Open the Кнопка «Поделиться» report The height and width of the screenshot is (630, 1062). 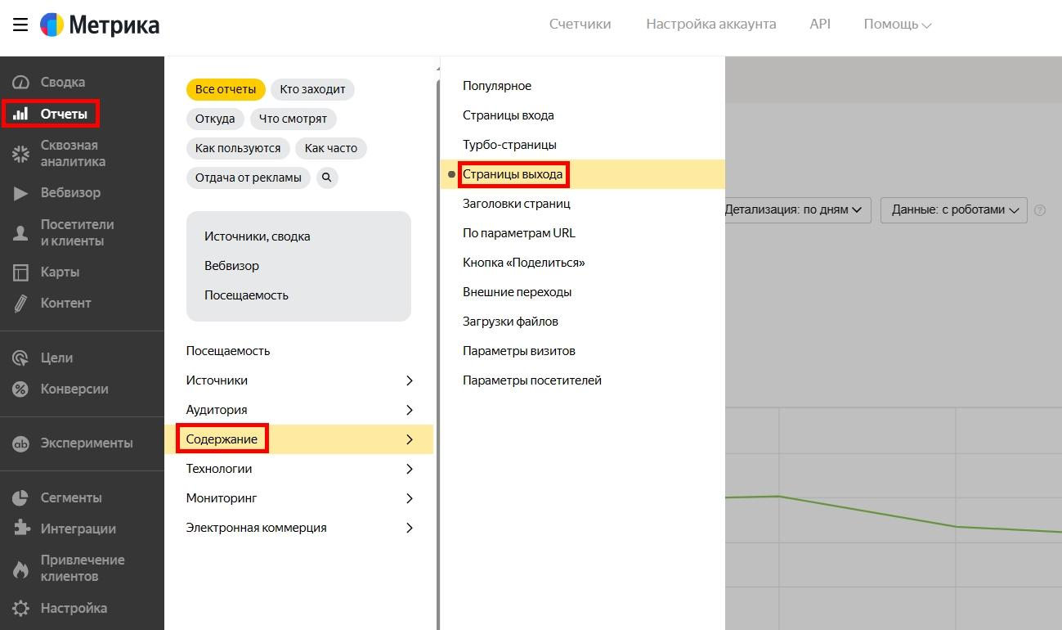pos(524,263)
